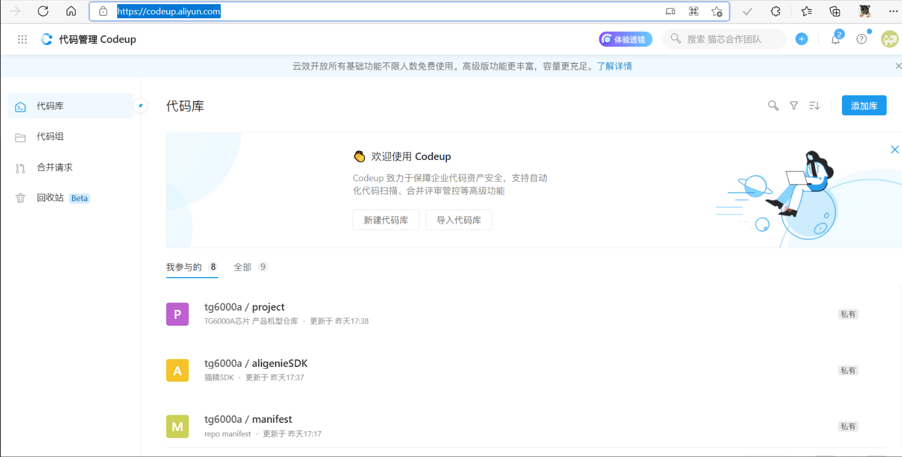Viewport: 902px width, 457px height.
Task: Go to the browser home page icon
Action: pos(71,11)
